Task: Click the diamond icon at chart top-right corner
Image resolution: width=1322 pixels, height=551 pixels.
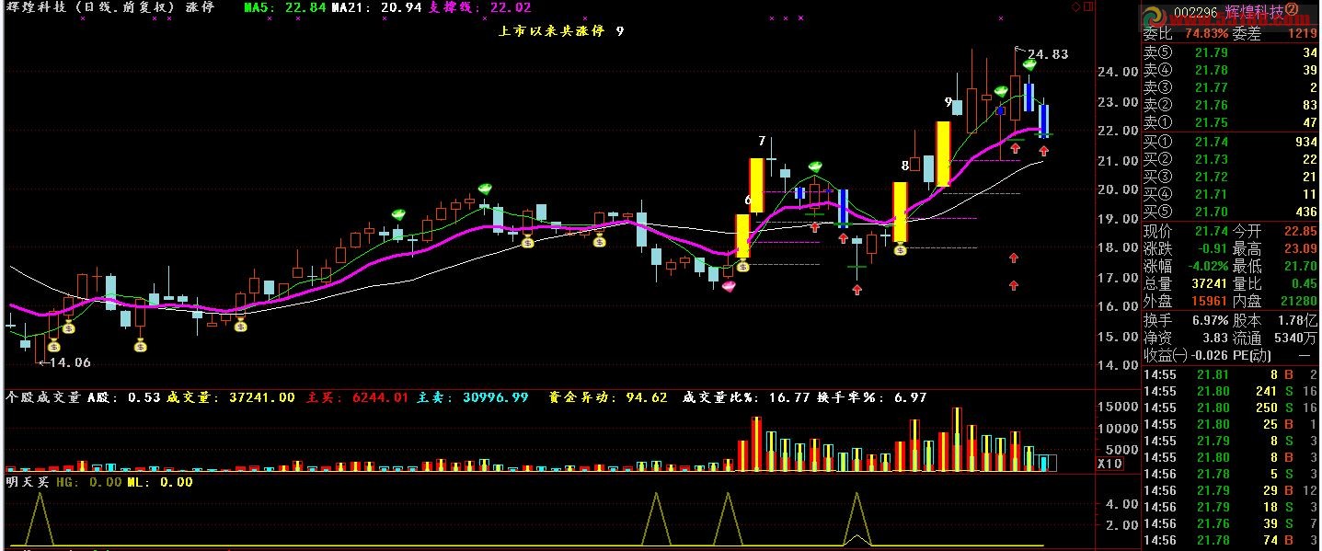Action: pyautogui.click(x=1075, y=6)
